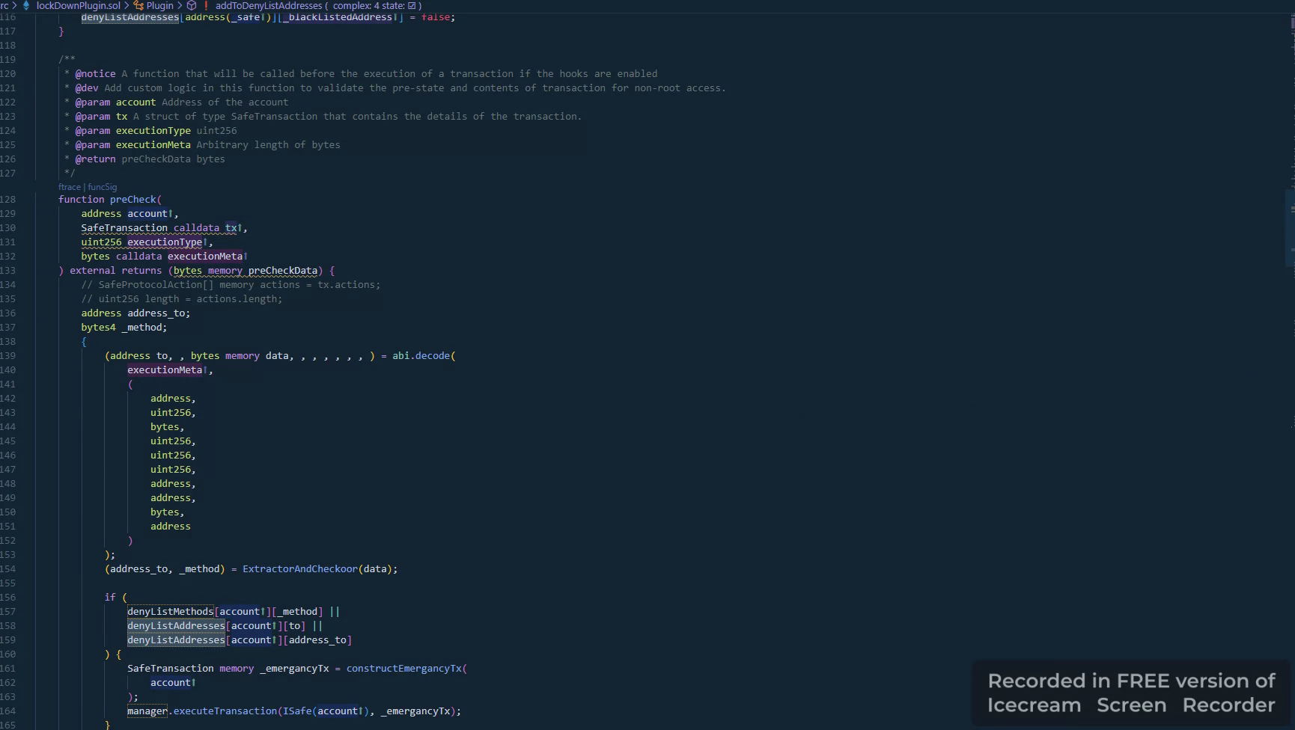Click the red exclamation mark in breadcrumbs
The width and height of the screenshot is (1295, 730).
206,5
